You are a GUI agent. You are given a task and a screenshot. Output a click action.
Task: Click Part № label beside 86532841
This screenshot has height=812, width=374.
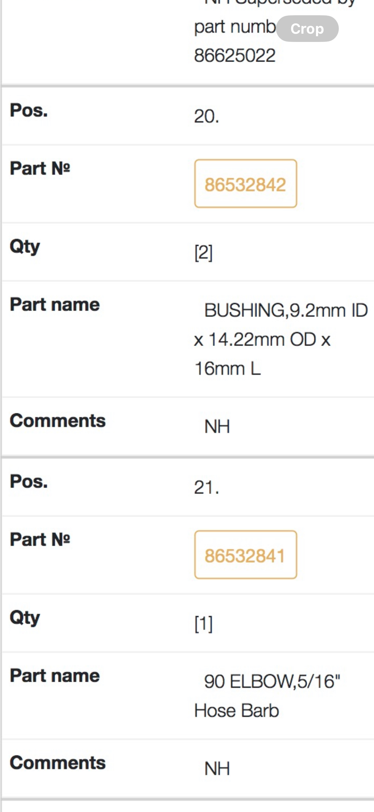(40, 539)
